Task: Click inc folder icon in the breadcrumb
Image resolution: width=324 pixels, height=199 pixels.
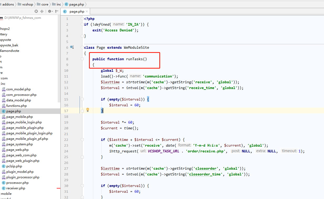Action: click(x=54, y=4)
